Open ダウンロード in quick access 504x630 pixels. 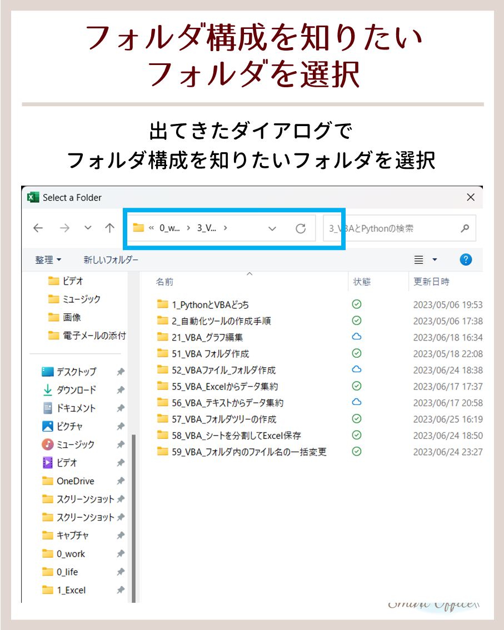69,390
